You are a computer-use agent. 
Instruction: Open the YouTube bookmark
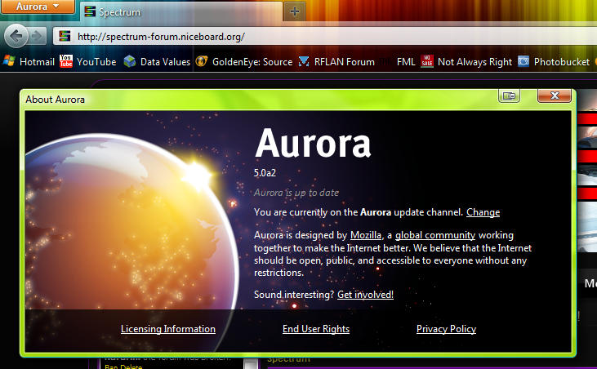coord(88,61)
